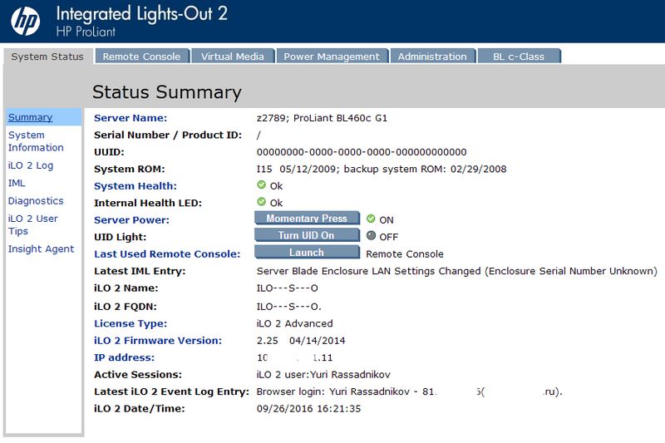This screenshot has width=665, height=443.
Task: Click the Turn UID On button
Action: (x=307, y=235)
